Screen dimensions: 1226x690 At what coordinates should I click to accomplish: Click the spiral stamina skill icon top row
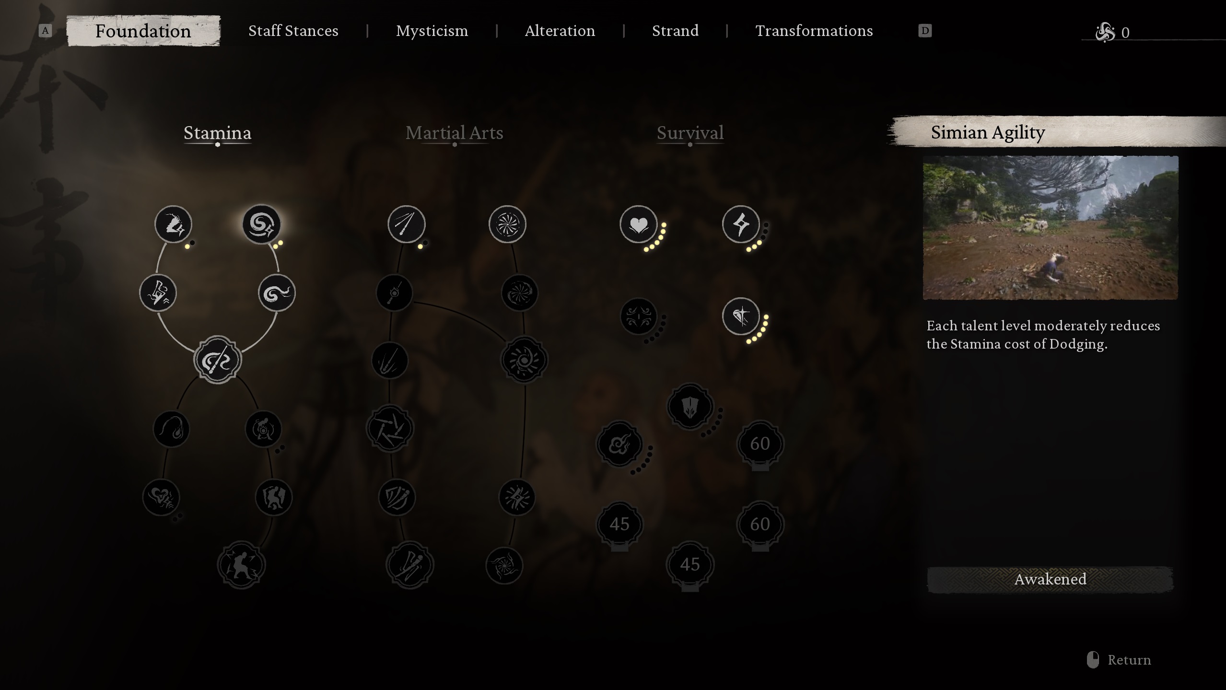[x=262, y=223]
